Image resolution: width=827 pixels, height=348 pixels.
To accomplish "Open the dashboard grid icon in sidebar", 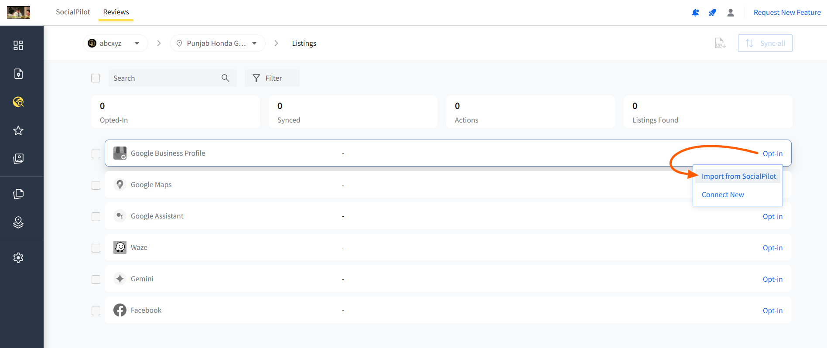I will 18,45.
